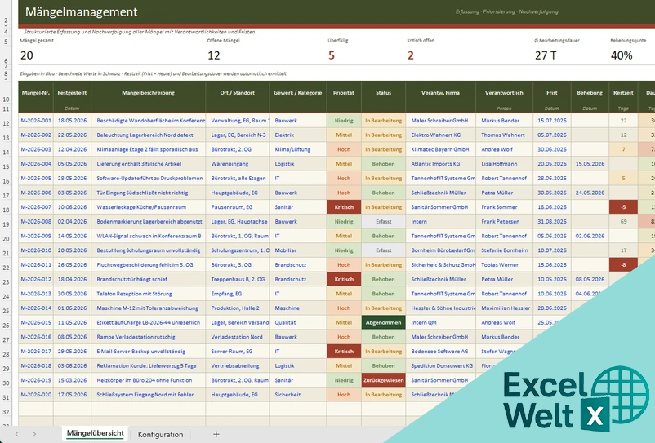Switch to the Konfiguration sheet tab

pos(160,434)
